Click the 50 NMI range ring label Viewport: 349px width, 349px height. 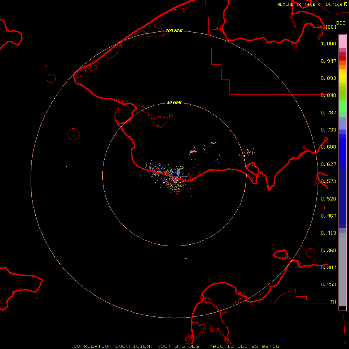click(174, 103)
